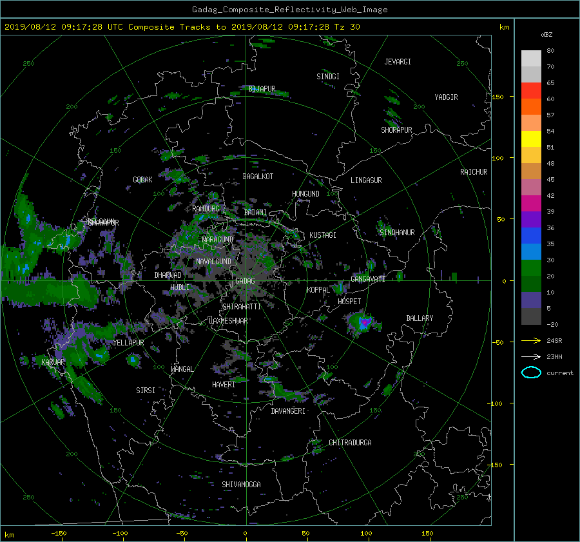Click the cyan current-track ellipse icon
580x542 pixels.
tap(531, 373)
